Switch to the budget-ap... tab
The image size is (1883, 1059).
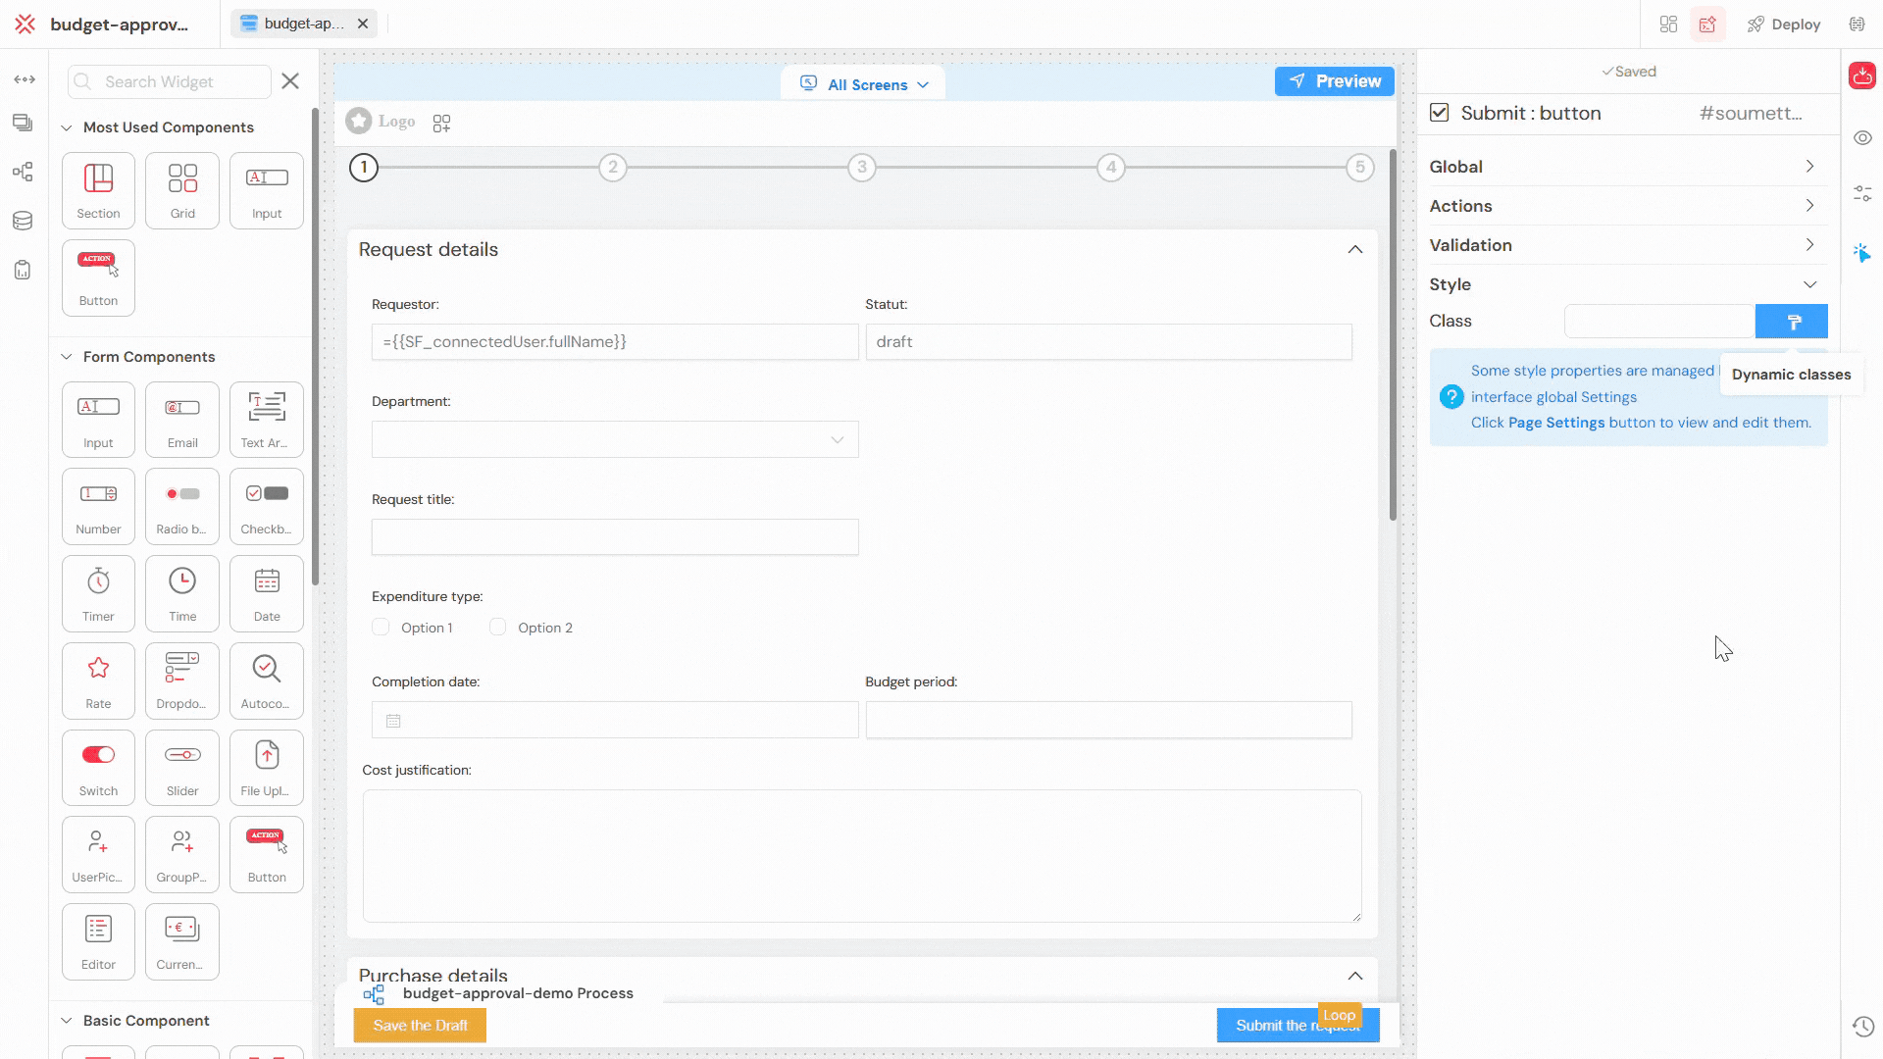(x=294, y=24)
